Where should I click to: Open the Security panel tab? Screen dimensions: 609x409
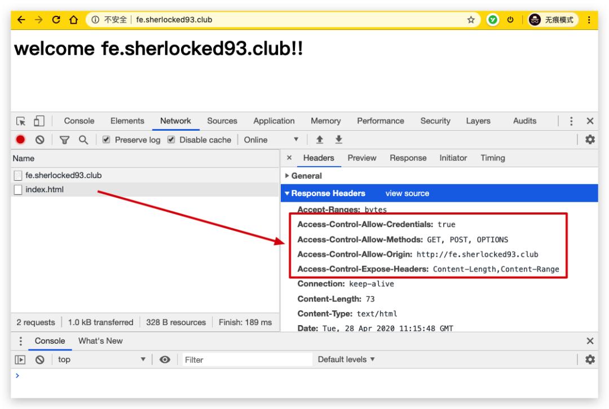[x=435, y=121]
